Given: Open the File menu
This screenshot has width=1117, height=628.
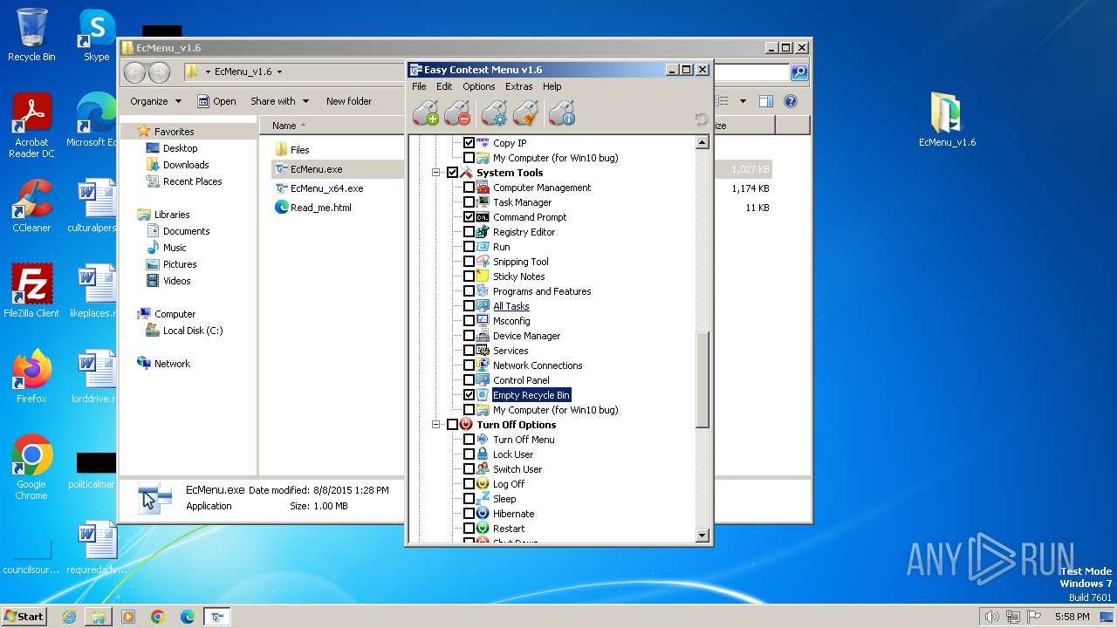Looking at the screenshot, I should [x=419, y=86].
